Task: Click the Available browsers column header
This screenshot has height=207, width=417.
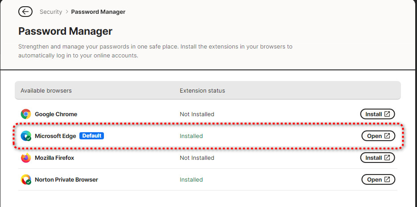Action: [46, 90]
